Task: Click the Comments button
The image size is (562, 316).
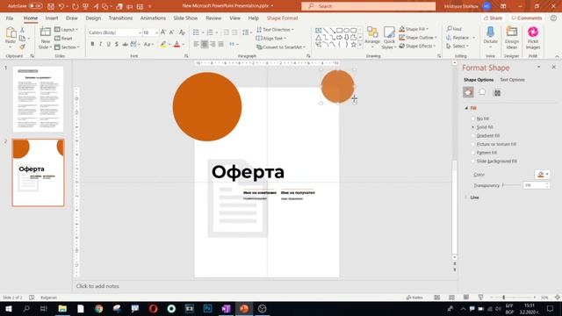Action: (527, 18)
